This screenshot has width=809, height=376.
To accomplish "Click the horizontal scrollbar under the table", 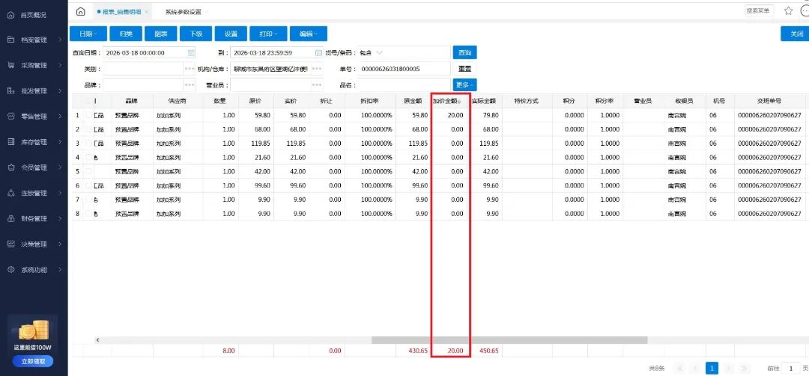I will click(509, 340).
